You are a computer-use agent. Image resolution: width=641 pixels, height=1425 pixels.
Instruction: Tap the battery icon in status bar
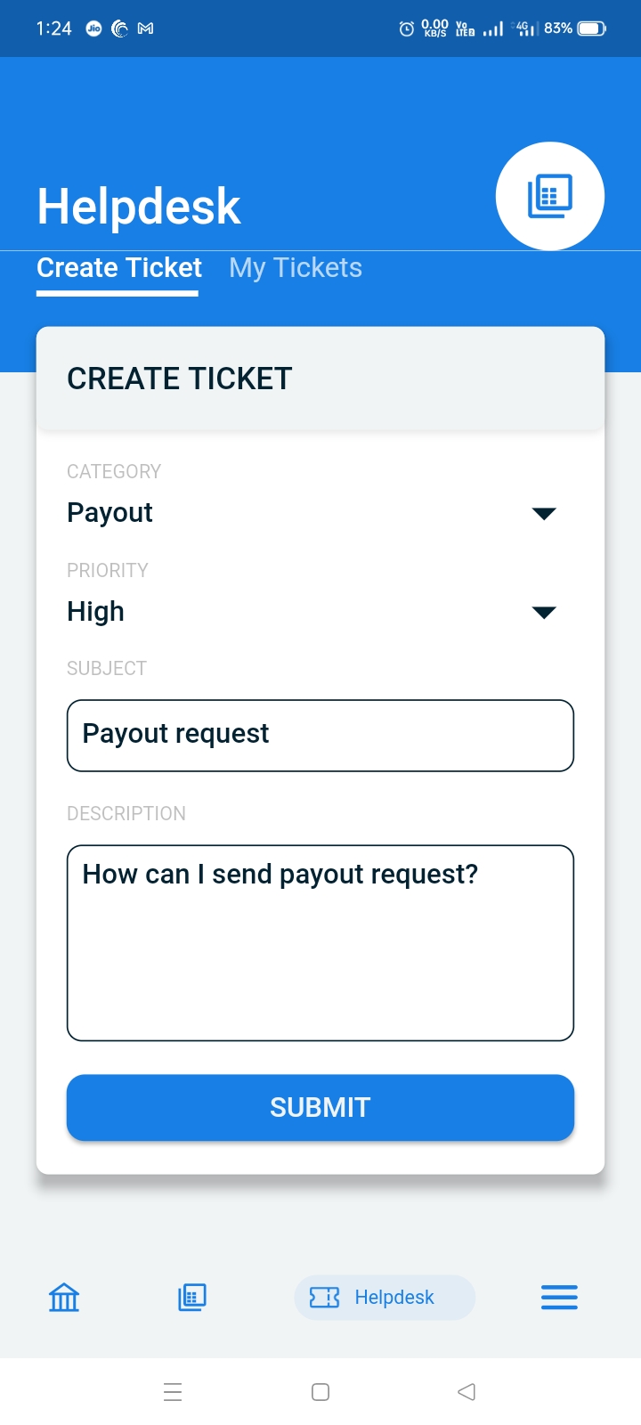(591, 28)
